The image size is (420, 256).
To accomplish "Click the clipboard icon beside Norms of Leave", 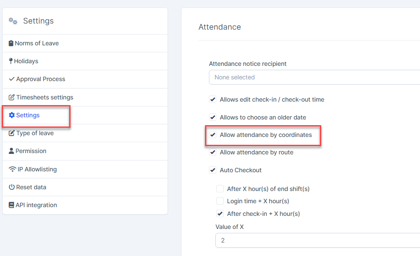I will [11, 43].
